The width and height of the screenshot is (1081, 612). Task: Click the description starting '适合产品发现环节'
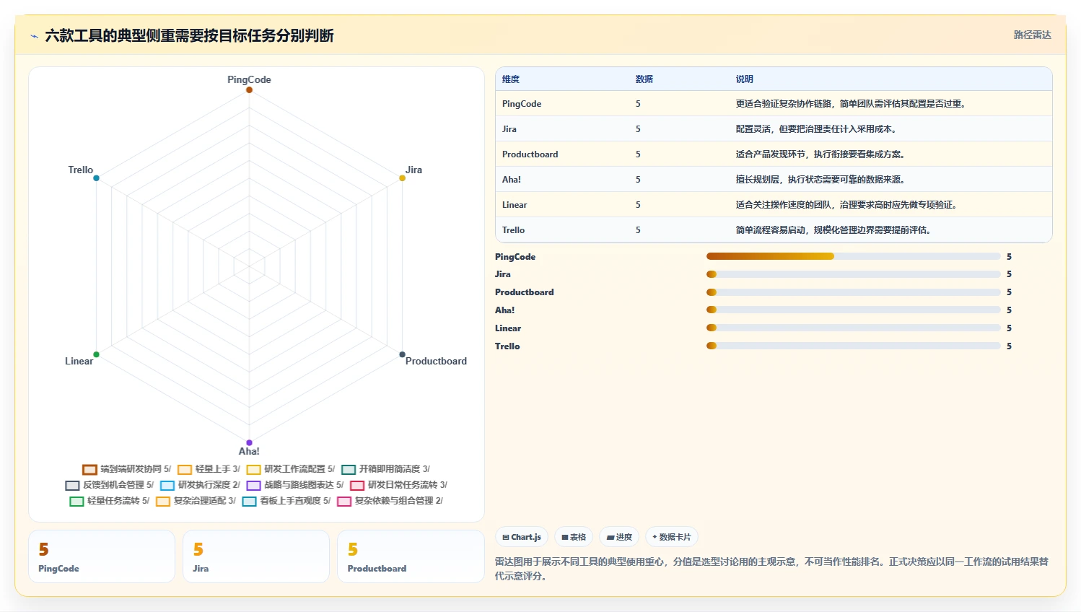[820, 154]
